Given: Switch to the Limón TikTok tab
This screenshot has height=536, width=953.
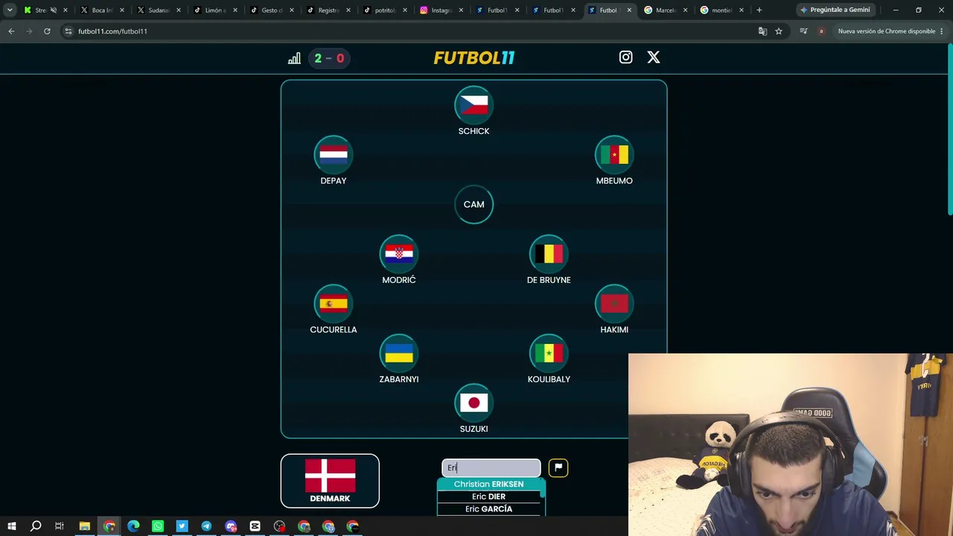Looking at the screenshot, I should coord(214,10).
